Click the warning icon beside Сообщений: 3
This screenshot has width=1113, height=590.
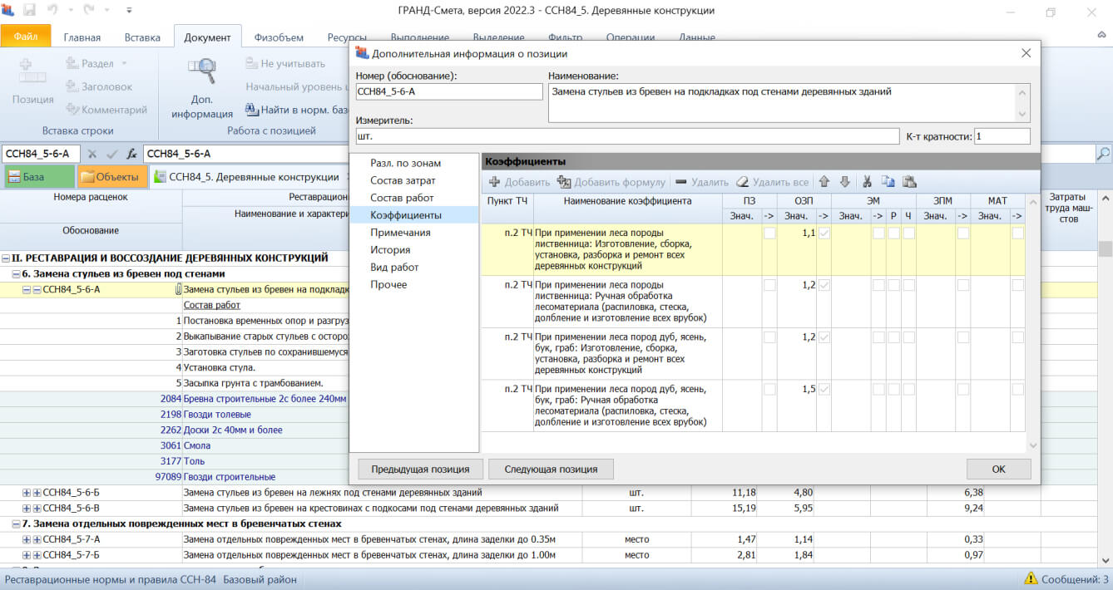1031,578
